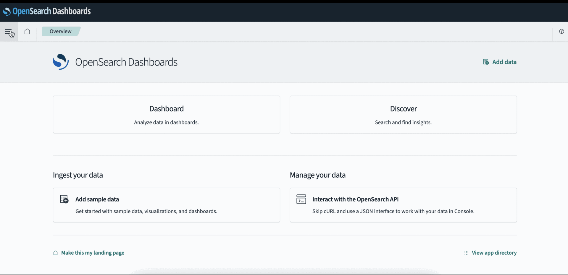The image size is (568, 275).
Task: Click 'Search and find insights.' description
Action: click(403, 122)
